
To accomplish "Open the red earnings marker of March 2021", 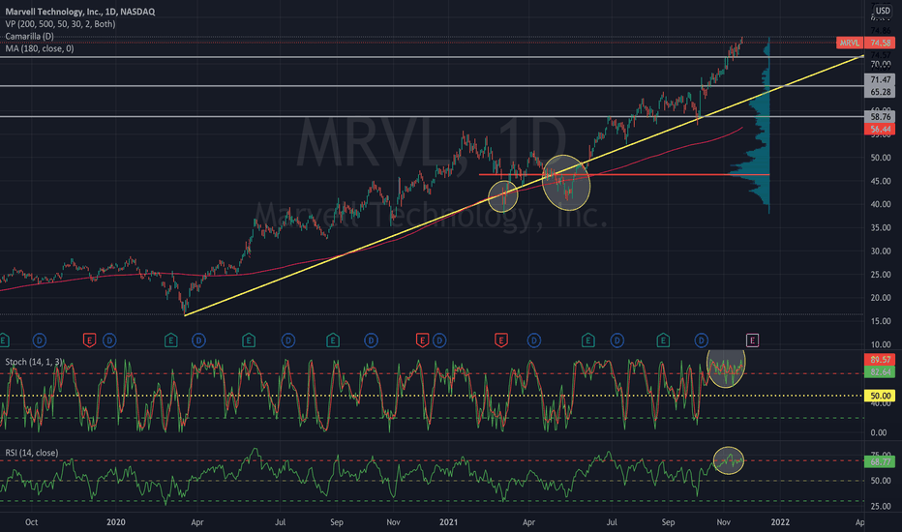I will [501, 340].
